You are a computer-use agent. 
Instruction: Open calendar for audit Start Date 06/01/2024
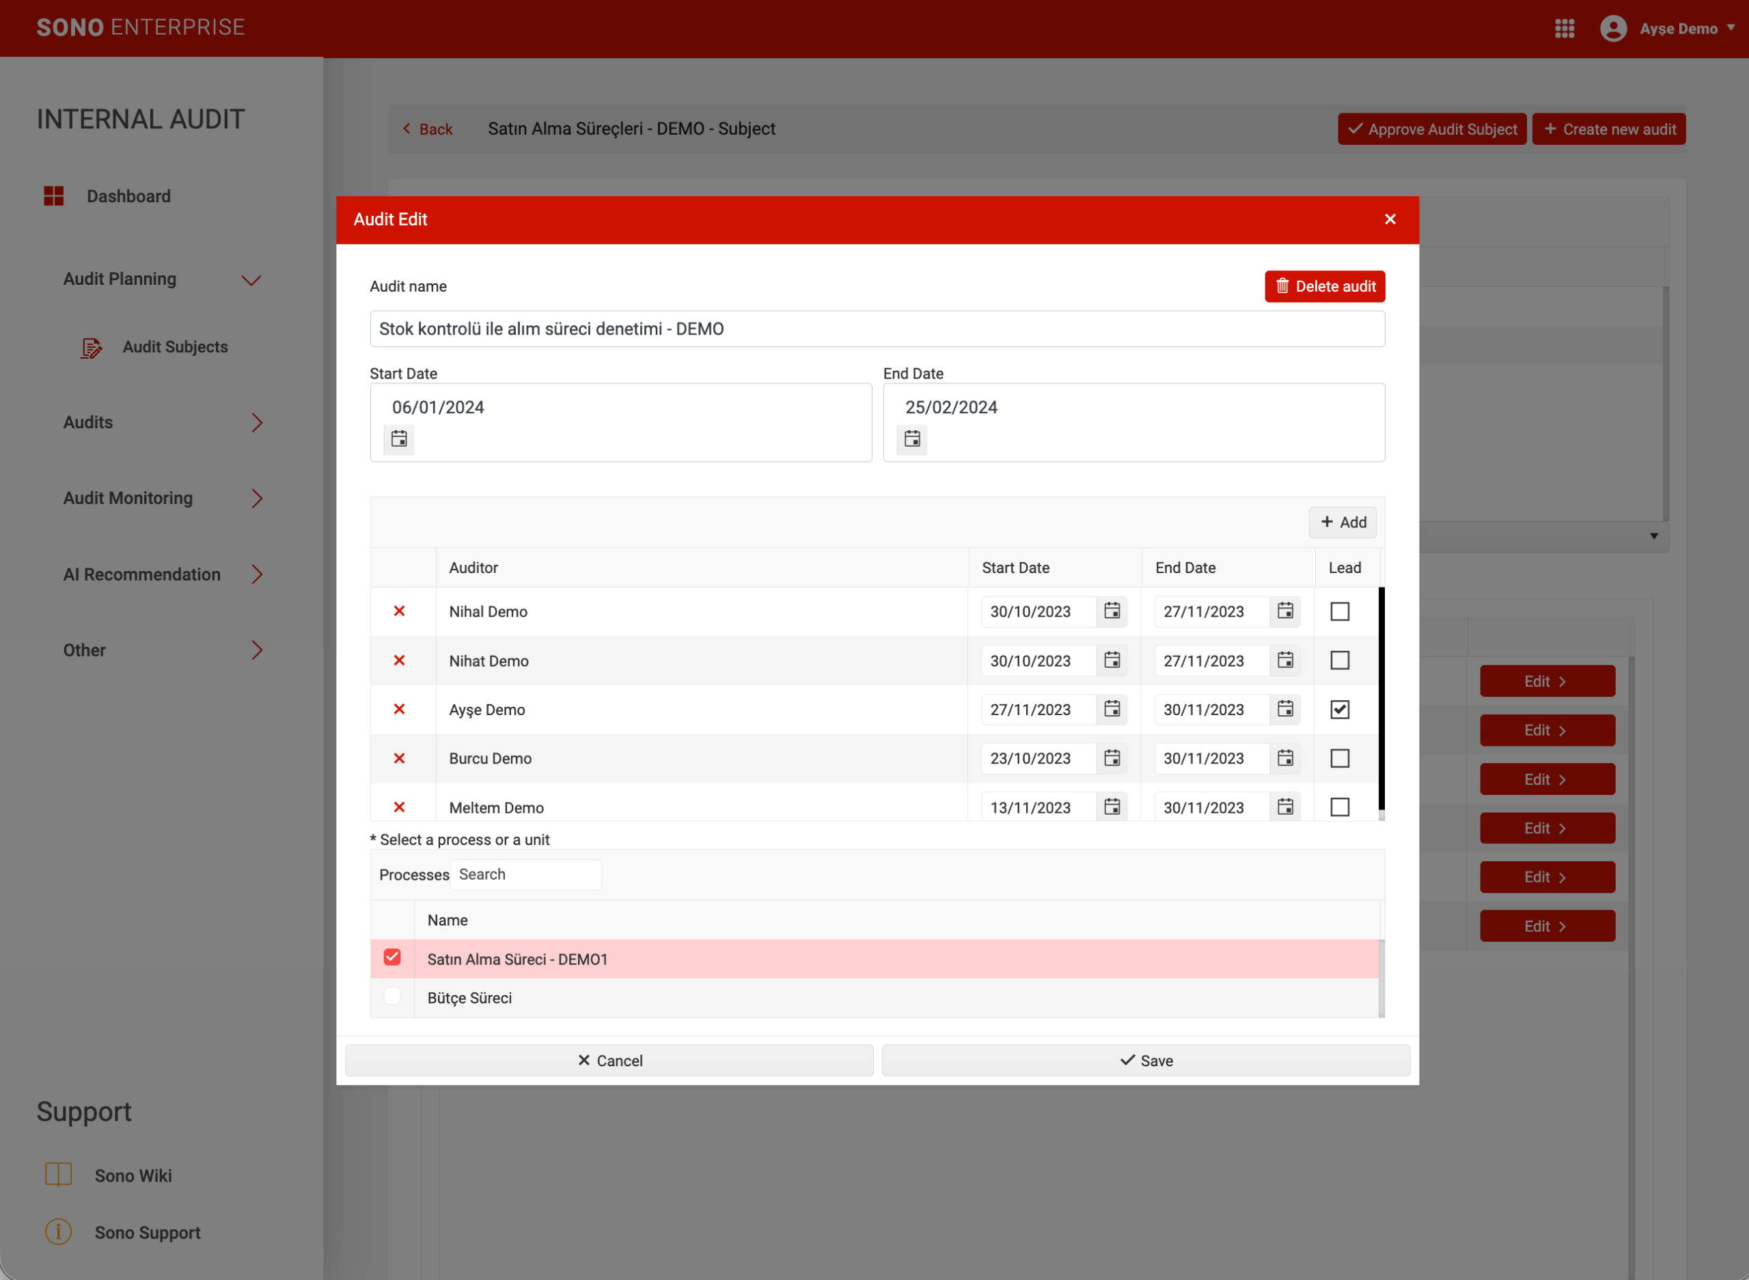click(x=399, y=439)
